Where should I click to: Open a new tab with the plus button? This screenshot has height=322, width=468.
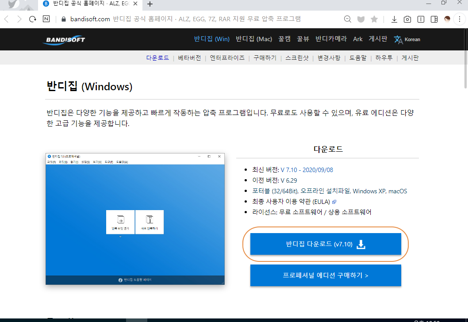(x=150, y=4)
